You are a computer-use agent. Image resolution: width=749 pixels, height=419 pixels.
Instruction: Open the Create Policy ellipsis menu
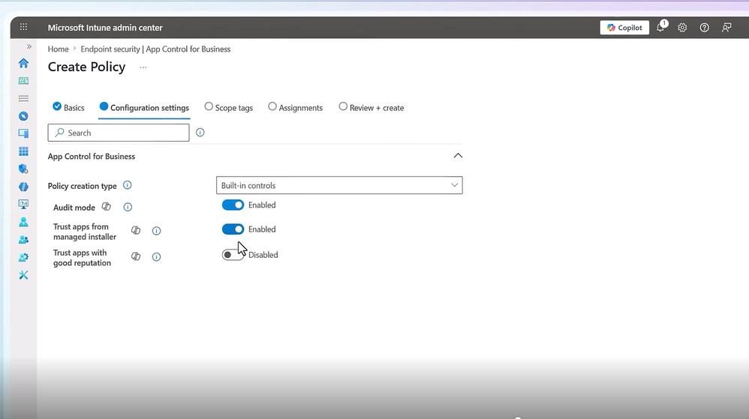tap(143, 67)
